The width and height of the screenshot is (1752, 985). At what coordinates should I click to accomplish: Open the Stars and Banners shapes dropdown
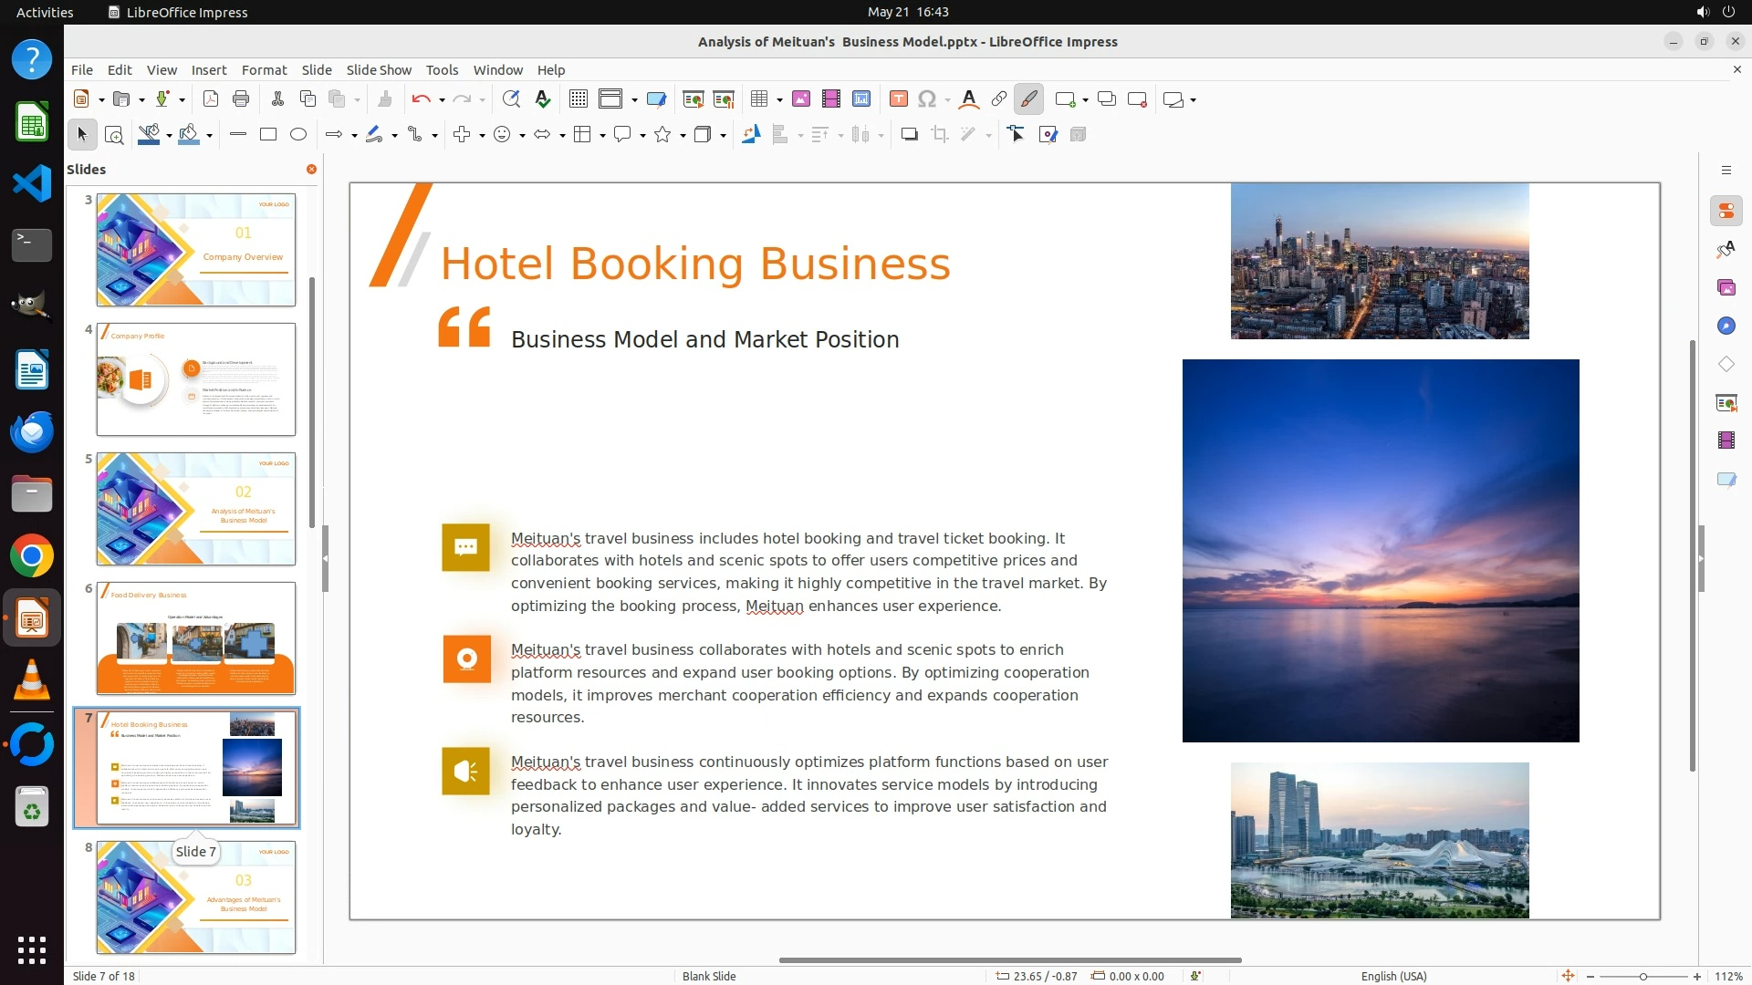683,136
